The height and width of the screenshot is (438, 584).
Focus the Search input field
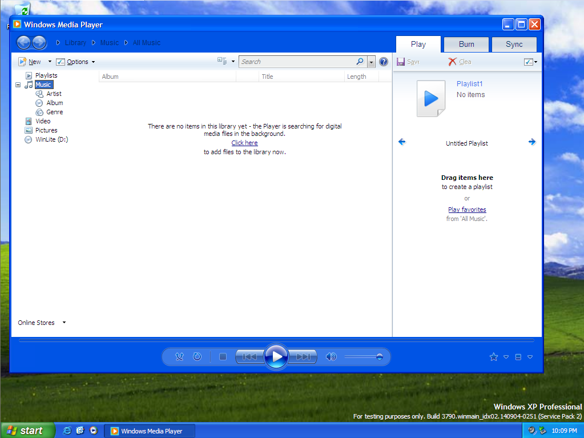point(298,62)
